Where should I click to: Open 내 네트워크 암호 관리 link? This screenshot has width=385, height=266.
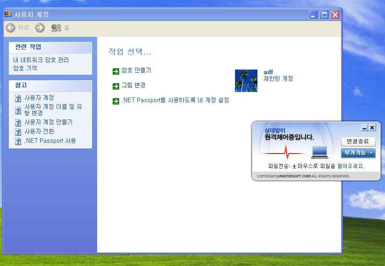coord(41,60)
